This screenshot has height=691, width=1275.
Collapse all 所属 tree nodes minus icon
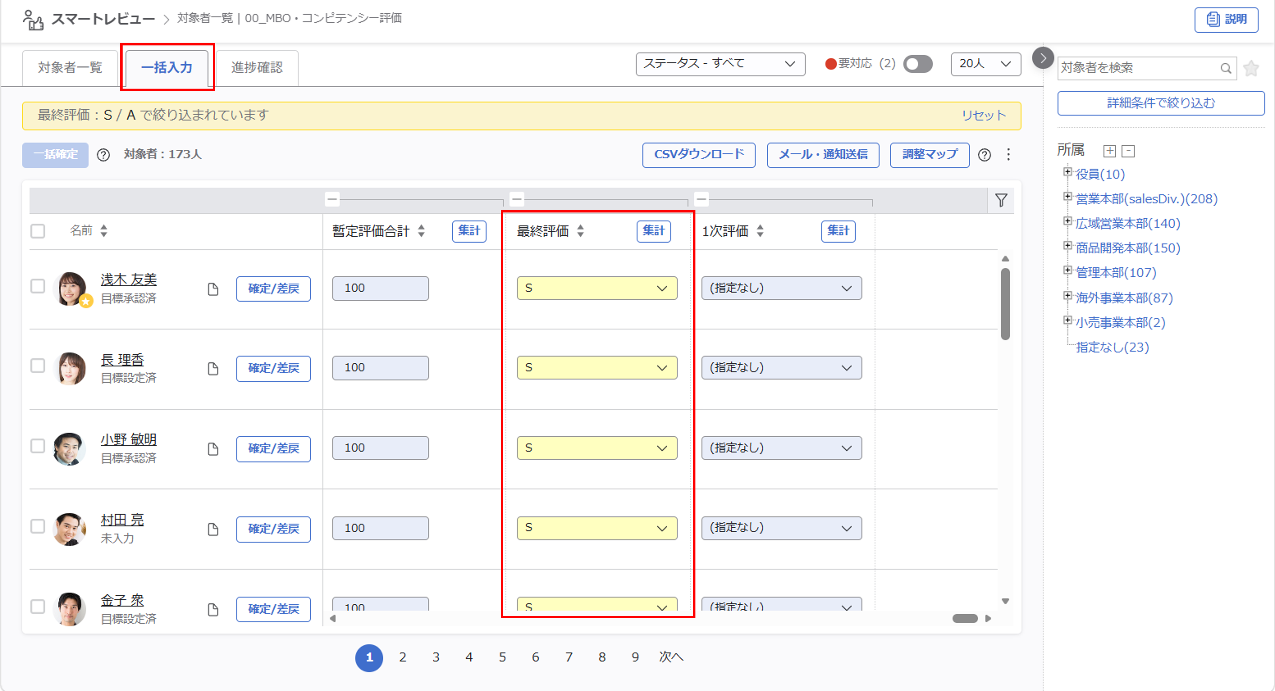click(x=1128, y=151)
